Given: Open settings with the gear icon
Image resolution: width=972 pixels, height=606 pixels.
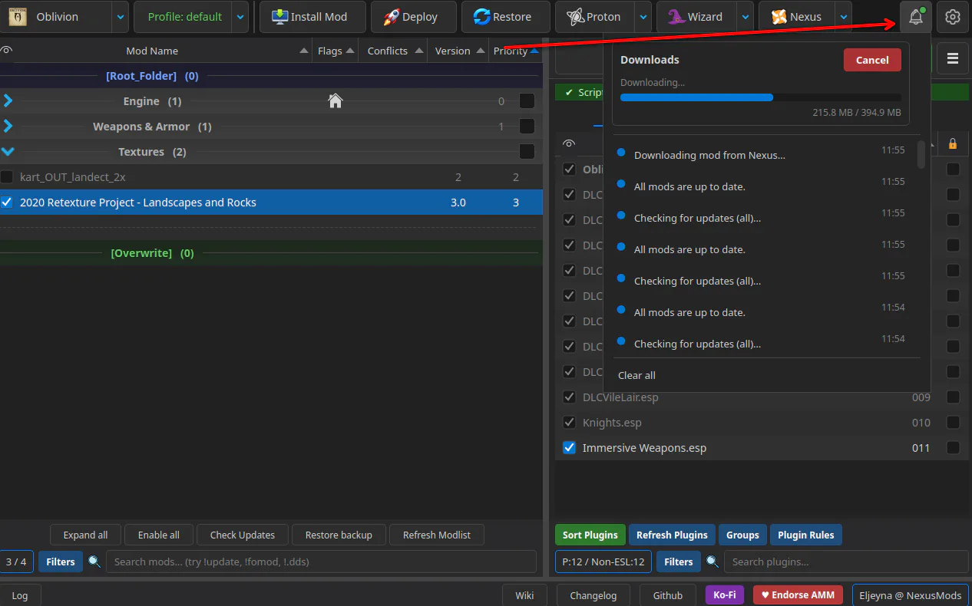Looking at the screenshot, I should point(953,17).
